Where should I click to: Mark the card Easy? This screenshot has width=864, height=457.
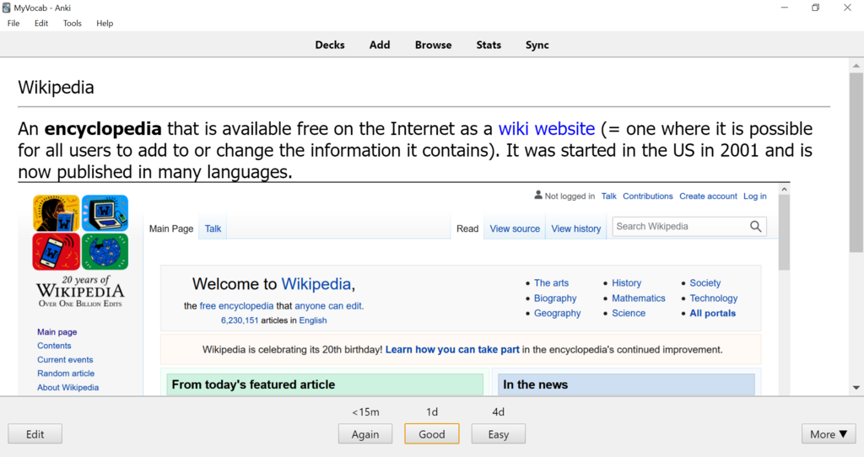[498, 434]
